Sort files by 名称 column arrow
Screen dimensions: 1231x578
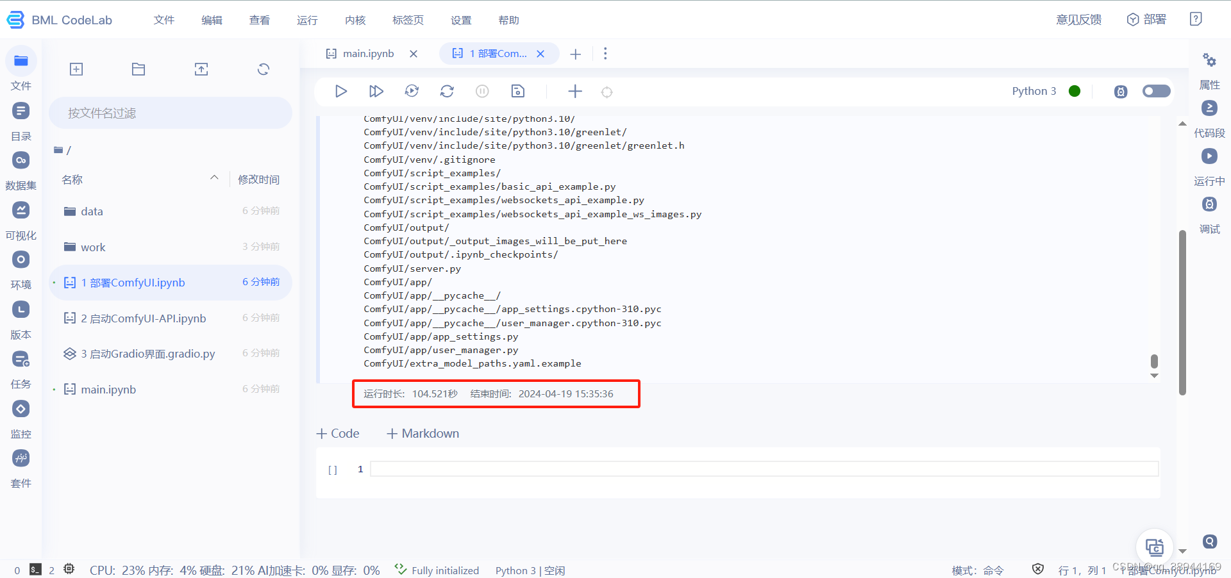click(214, 178)
